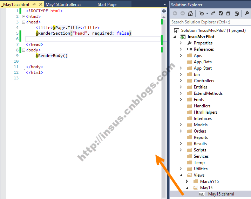The height and width of the screenshot is (199, 251).
Task: Expand the Fonts folder arrow
Action: point(181,100)
